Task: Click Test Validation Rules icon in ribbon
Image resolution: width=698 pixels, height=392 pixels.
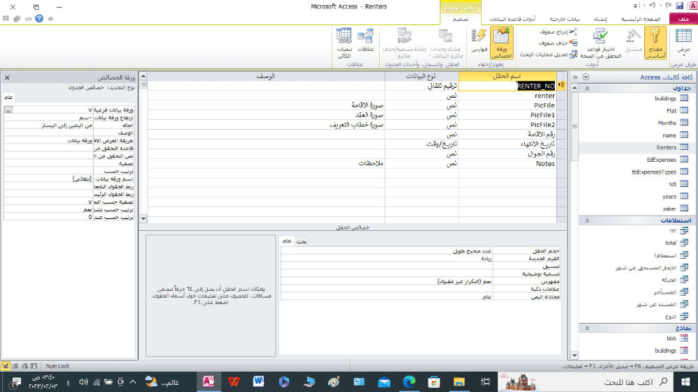Action: coord(600,43)
